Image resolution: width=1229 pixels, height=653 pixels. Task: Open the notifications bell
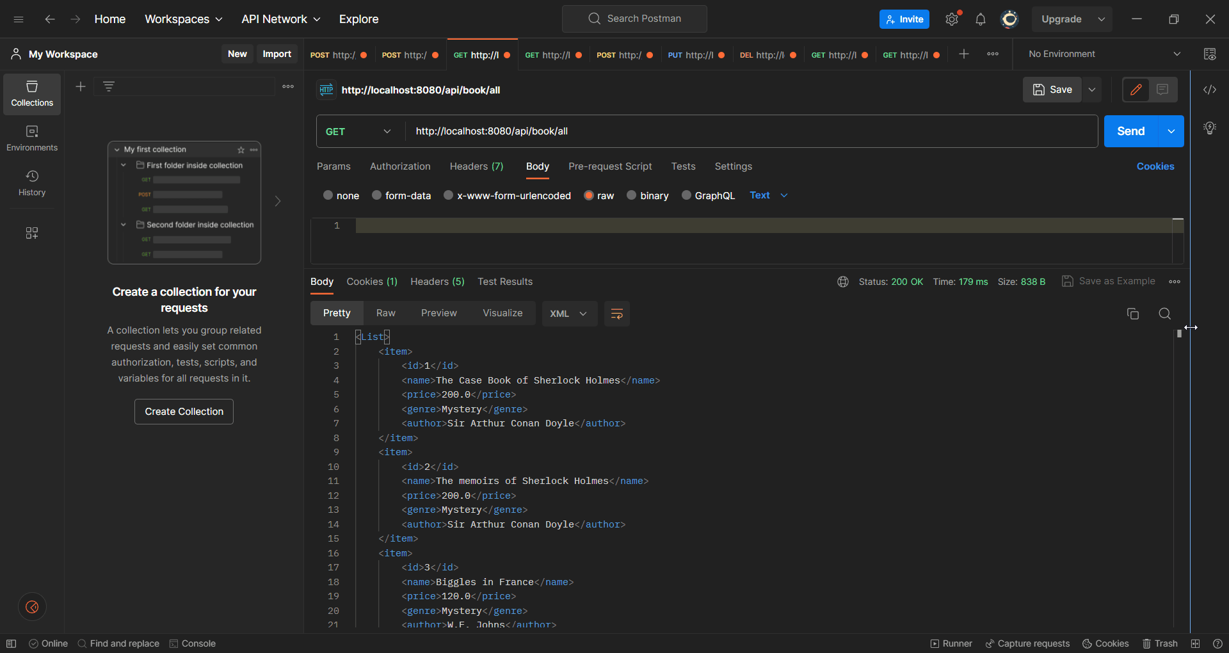(980, 19)
